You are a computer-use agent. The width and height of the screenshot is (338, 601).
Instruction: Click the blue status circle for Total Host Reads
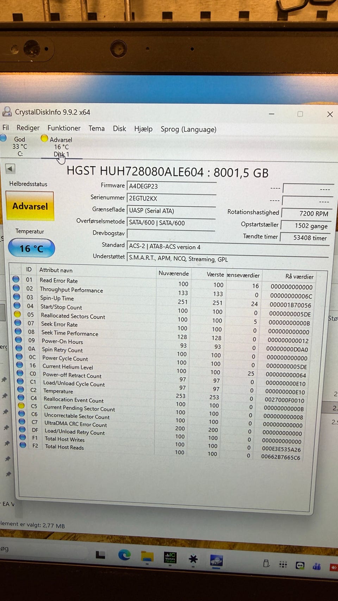click(23, 445)
